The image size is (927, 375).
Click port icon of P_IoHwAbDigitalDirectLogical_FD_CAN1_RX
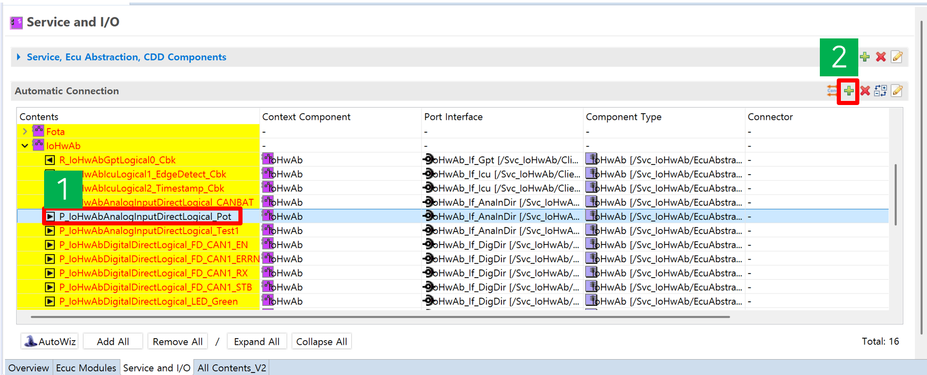click(50, 273)
